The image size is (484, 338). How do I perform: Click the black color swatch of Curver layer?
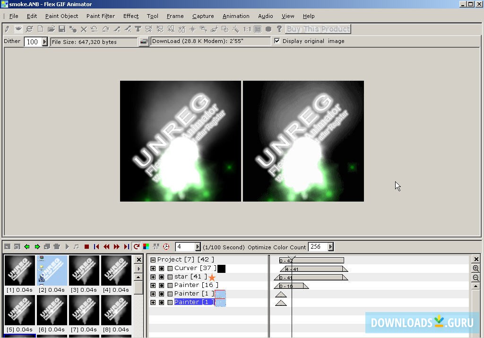click(x=221, y=269)
